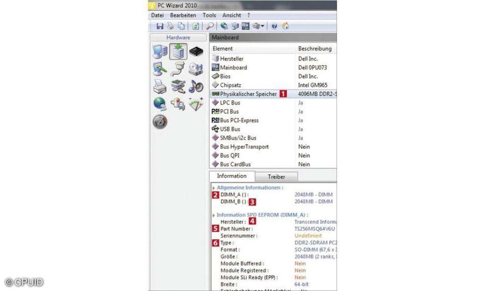Collapse the Allgemeine Informationen section arrow
Screen dimensions: 485x291
pyautogui.click(x=214, y=188)
